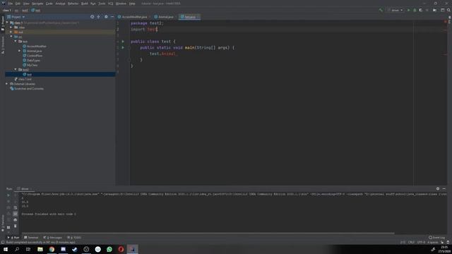The width and height of the screenshot is (452, 254).
Task: Click the expand-all icon in Project panel header
Action: point(99,17)
